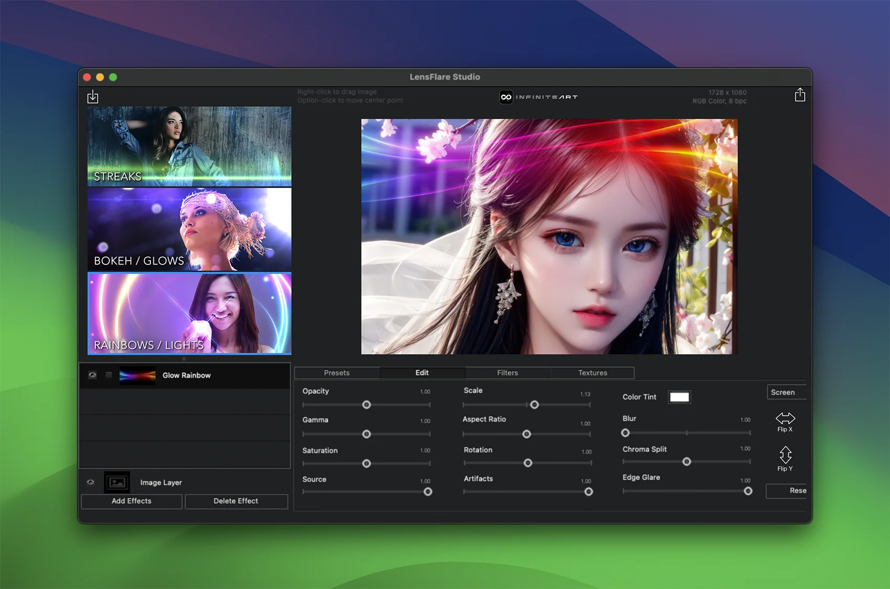Click the InfiniteArt logo
The image size is (890, 589).
pyautogui.click(x=539, y=97)
